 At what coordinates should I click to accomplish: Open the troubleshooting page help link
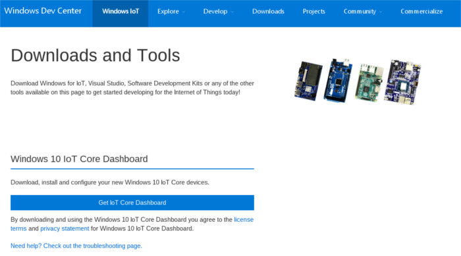[76, 245]
